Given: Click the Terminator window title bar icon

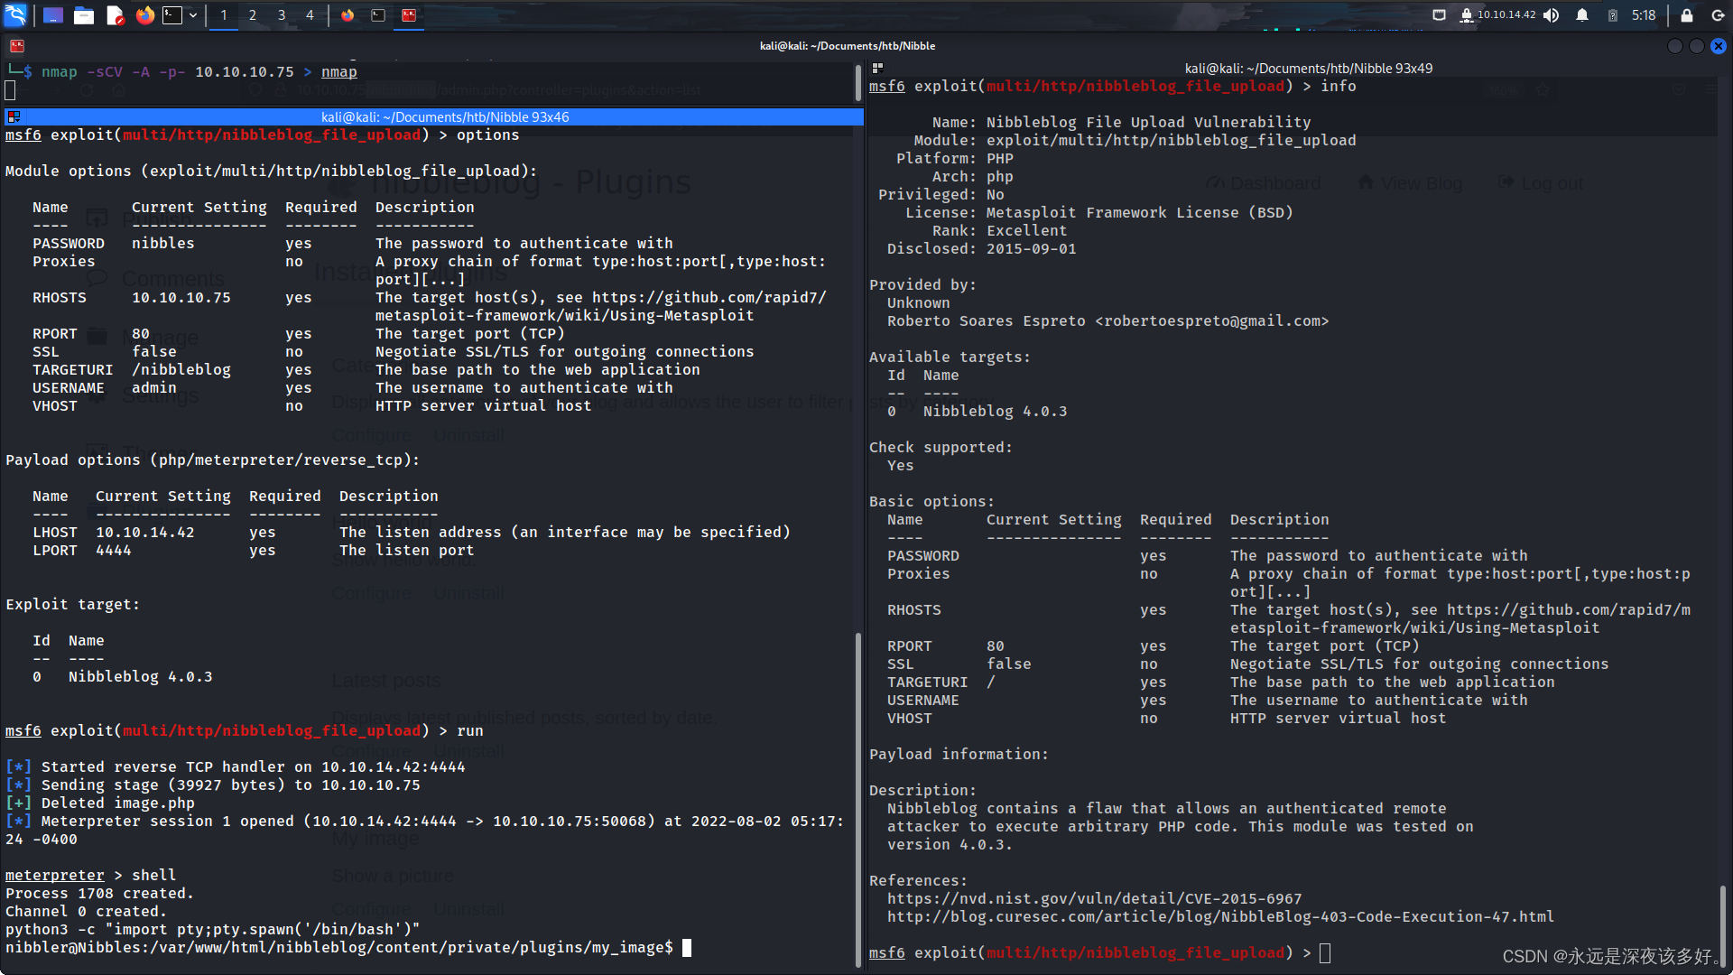Looking at the screenshot, I should point(16,46).
